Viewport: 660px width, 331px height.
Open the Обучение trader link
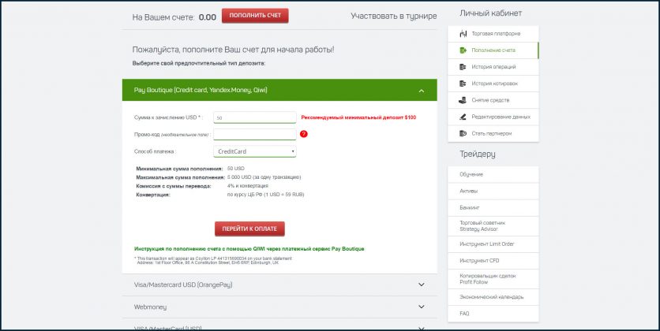pyautogui.click(x=493, y=174)
